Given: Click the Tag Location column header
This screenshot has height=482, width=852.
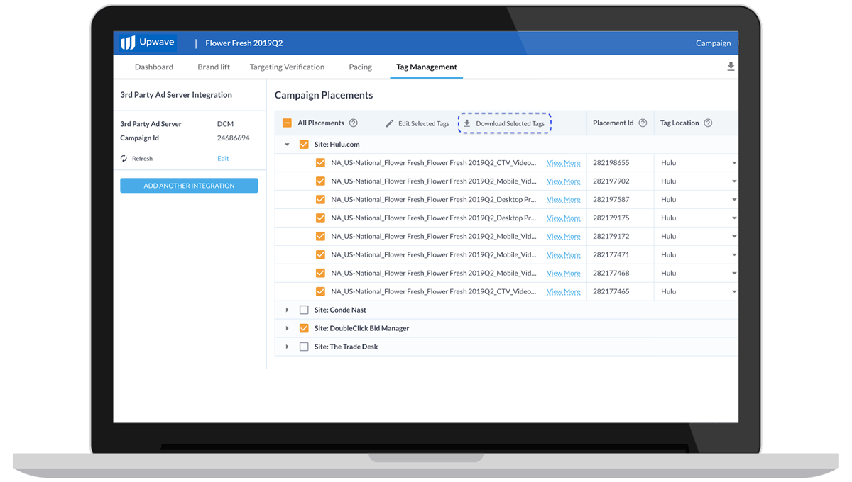Looking at the screenshot, I should [x=679, y=123].
